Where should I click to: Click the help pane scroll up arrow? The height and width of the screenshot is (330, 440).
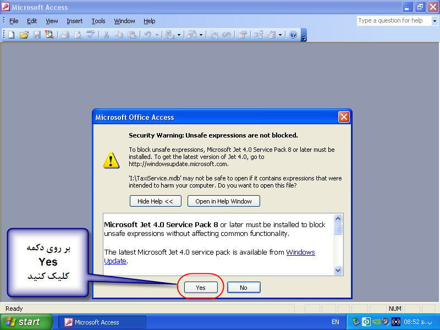click(x=338, y=218)
